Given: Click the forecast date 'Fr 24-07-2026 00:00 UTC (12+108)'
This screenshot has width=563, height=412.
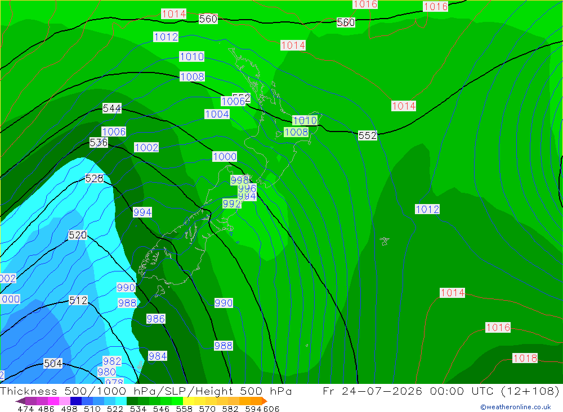Looking at the screenshot, I should tap(441, 391).
